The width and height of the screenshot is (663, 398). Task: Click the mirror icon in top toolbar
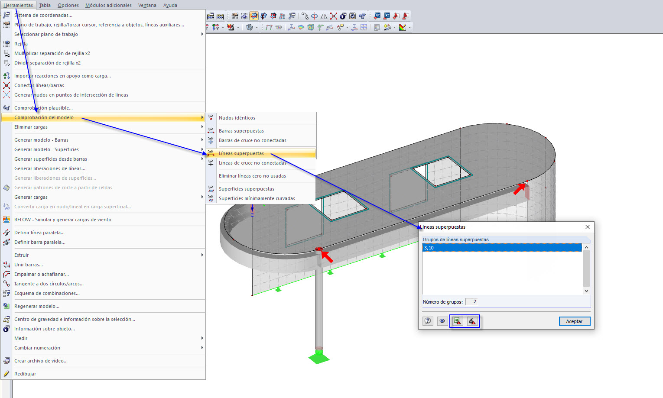click(x=324, y=16)
